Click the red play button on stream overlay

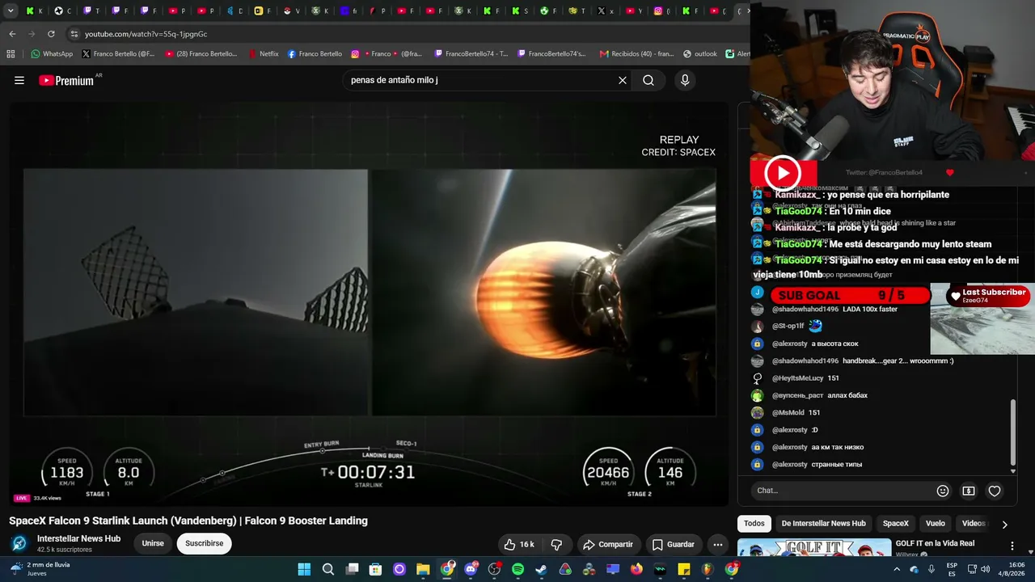(783, 172)
